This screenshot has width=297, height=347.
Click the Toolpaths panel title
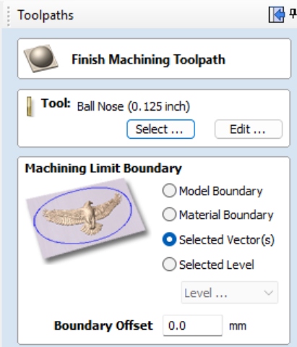(46, 15)
